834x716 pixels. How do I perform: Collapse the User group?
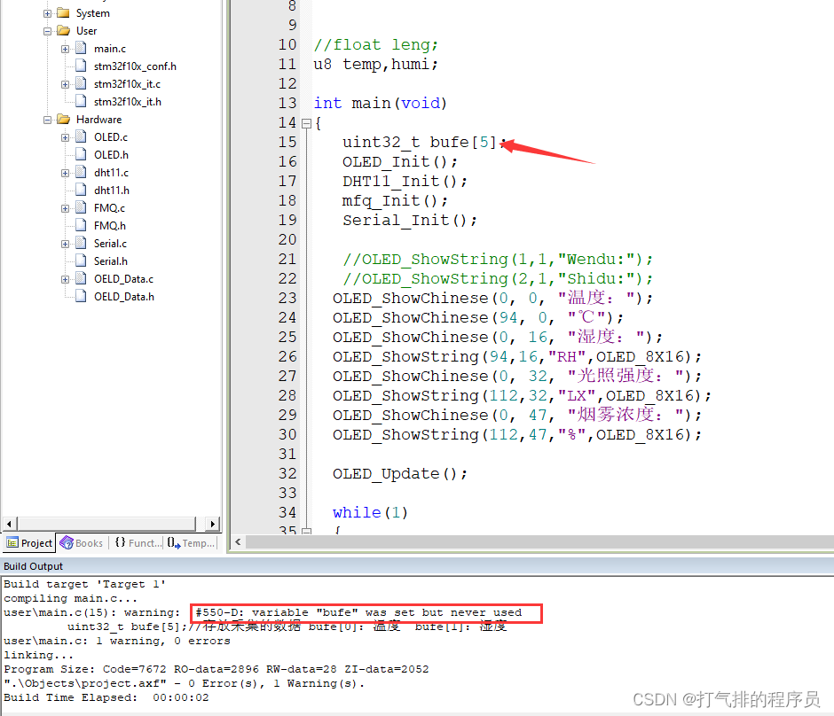46,30
